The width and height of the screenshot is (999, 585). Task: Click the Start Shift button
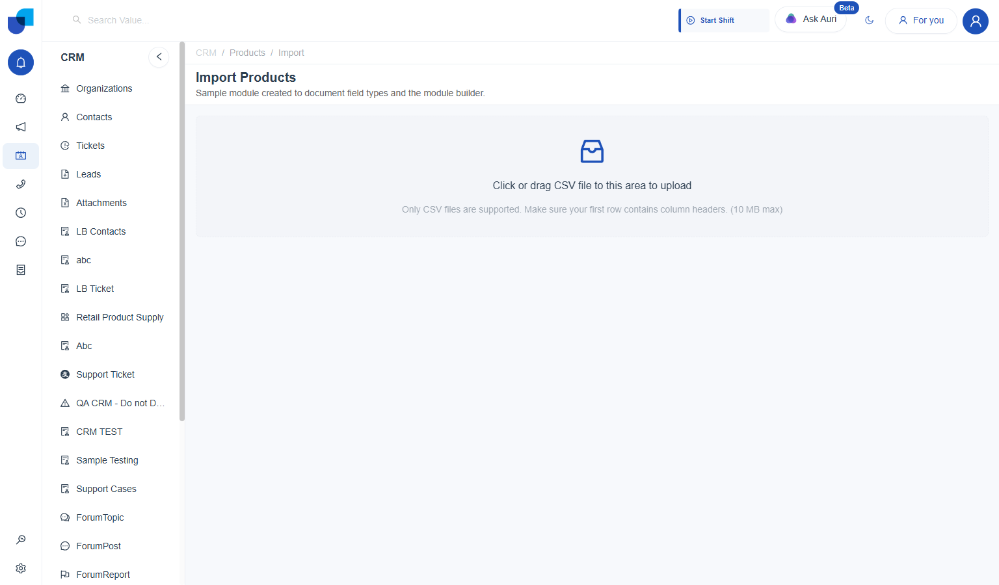tap(724, 20)
